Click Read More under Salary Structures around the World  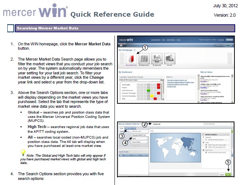point(204,100)
